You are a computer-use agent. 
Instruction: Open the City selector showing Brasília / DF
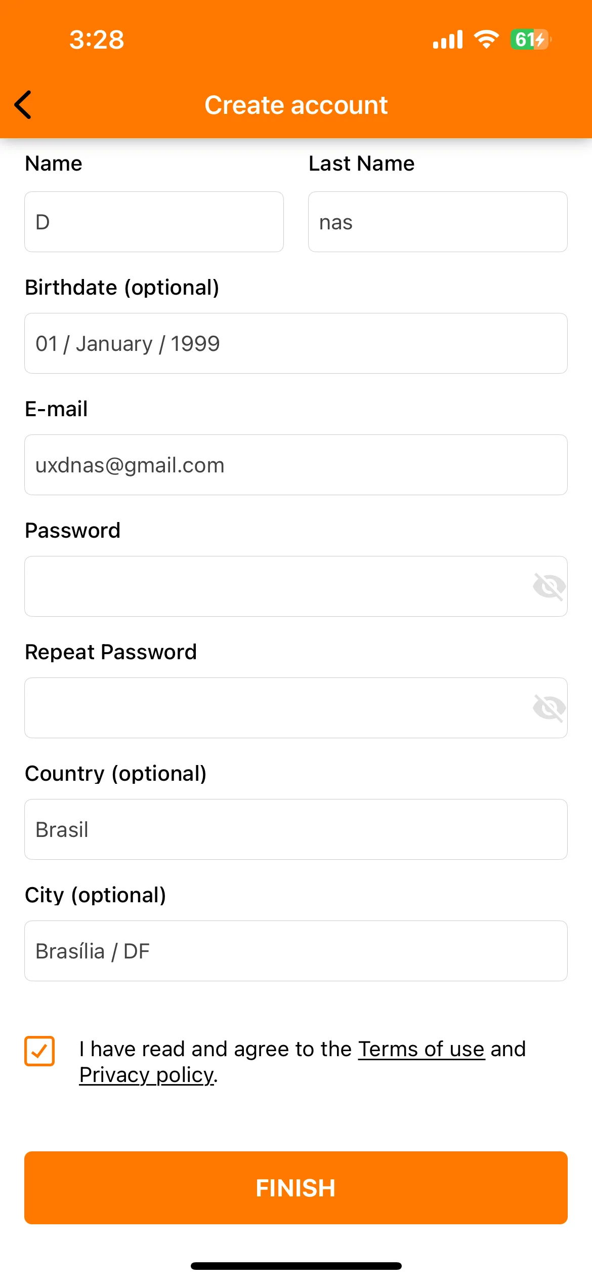point(296,951)
